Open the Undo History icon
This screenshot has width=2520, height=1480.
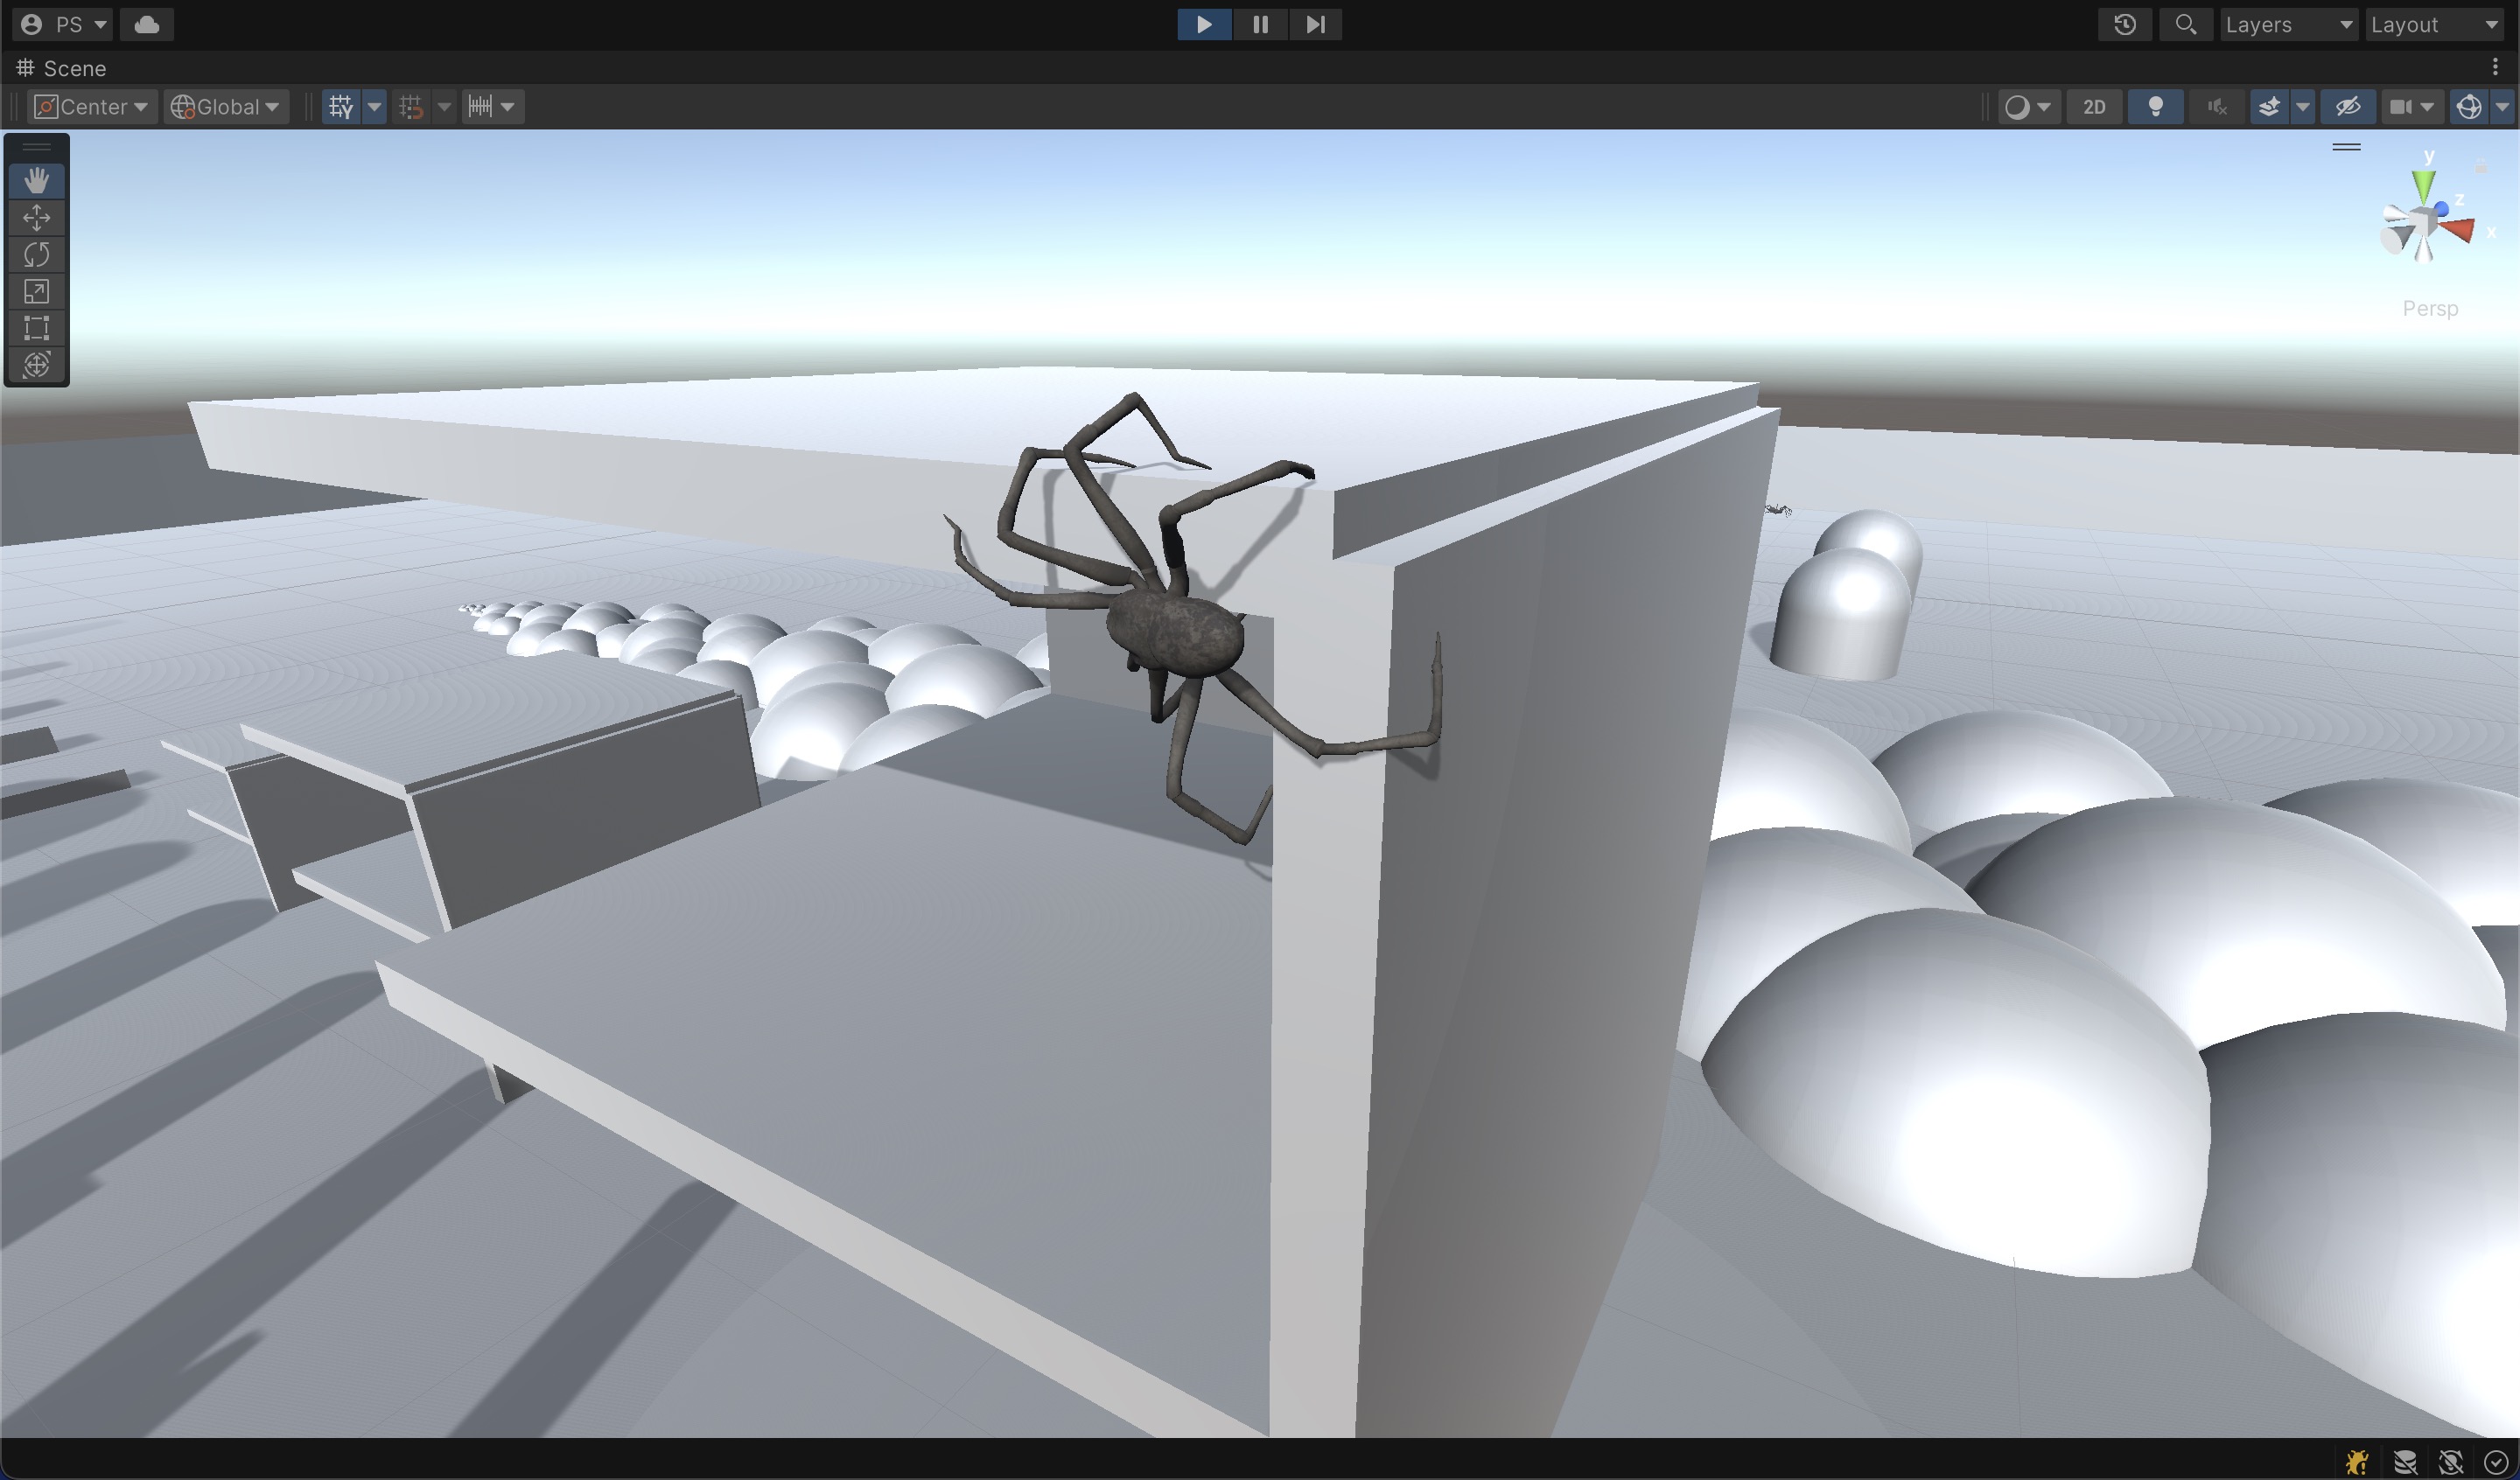pyautogui.click(x=2125, y=24)
